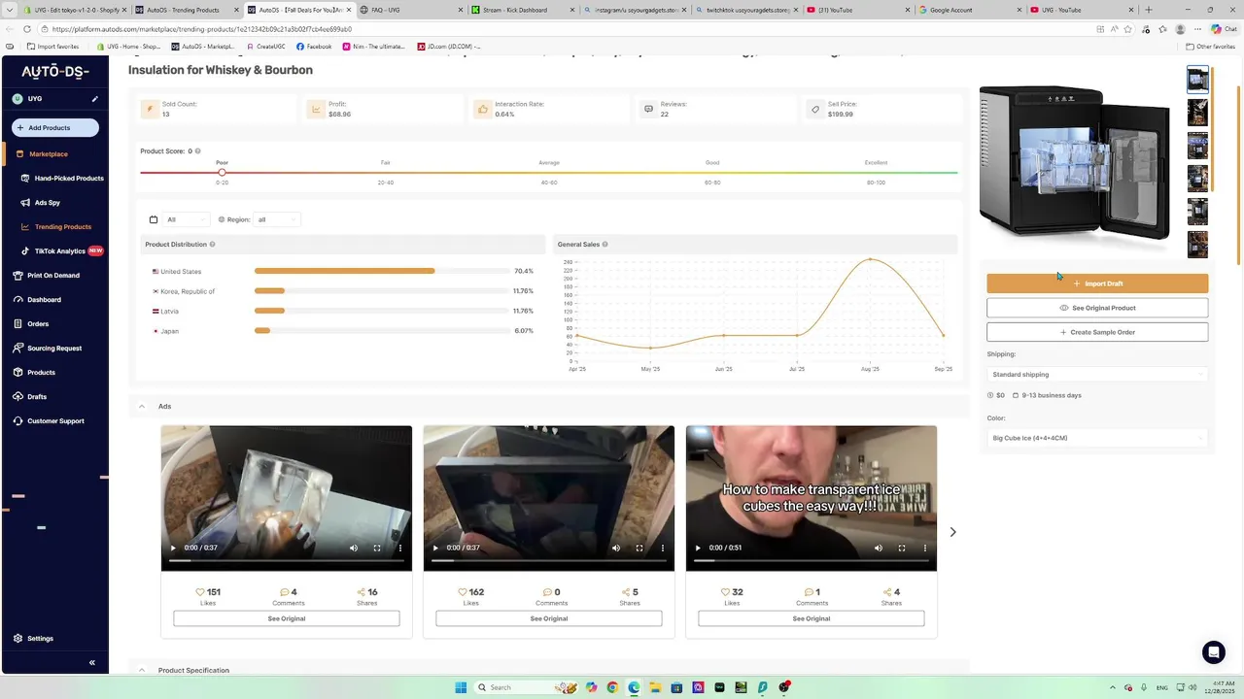1244x699 pixels.
Task: Select the last product thumbnail
Action: pyautogui.click(x=1197, y=245)
